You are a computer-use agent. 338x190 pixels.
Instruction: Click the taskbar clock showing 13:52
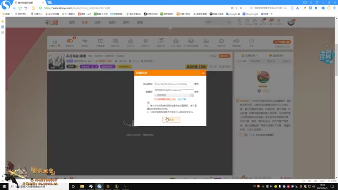click(x=322, y=186)
